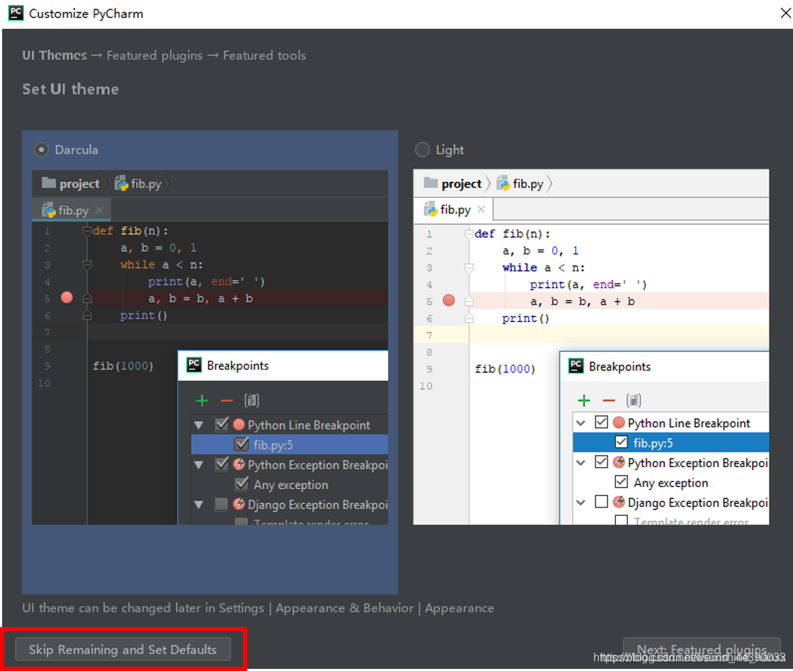Click Any exception label in Darcula preview
This screenshot has height=671, width=793.
[291, 485]
